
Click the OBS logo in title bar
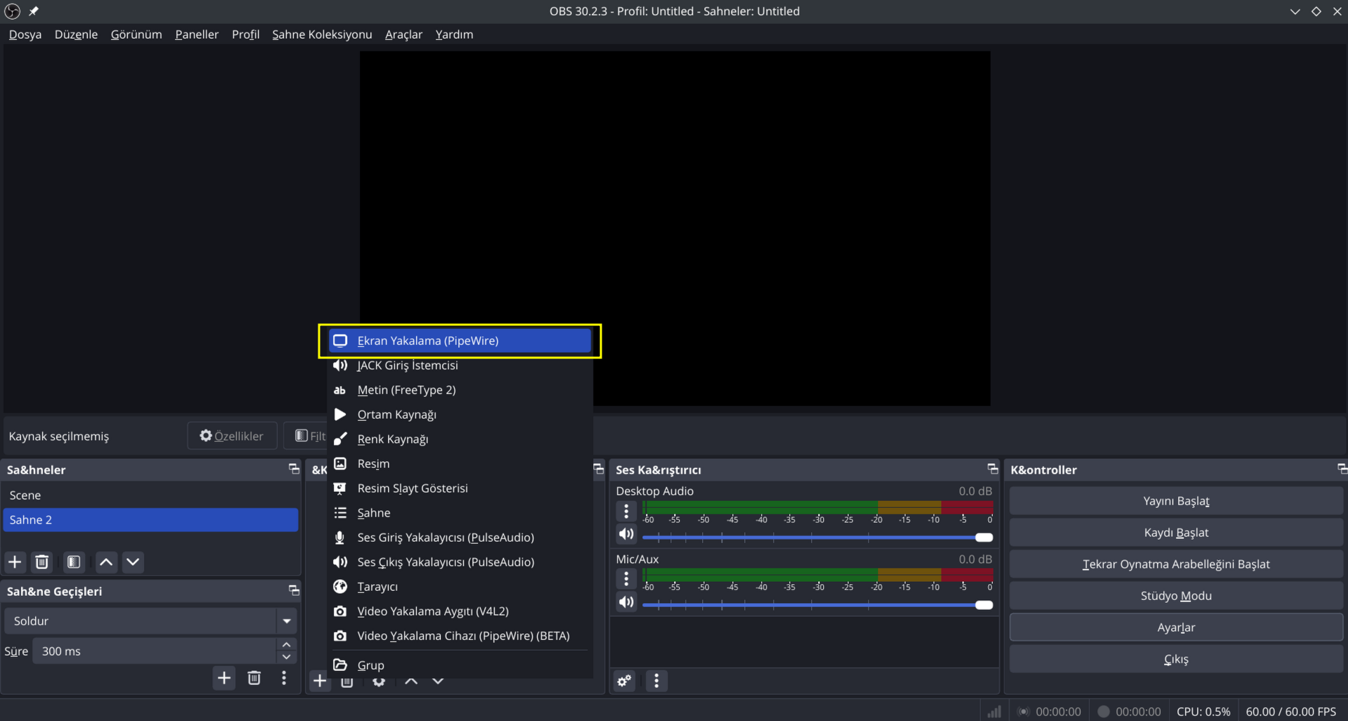pyautogui.click(x=13, y=11)
